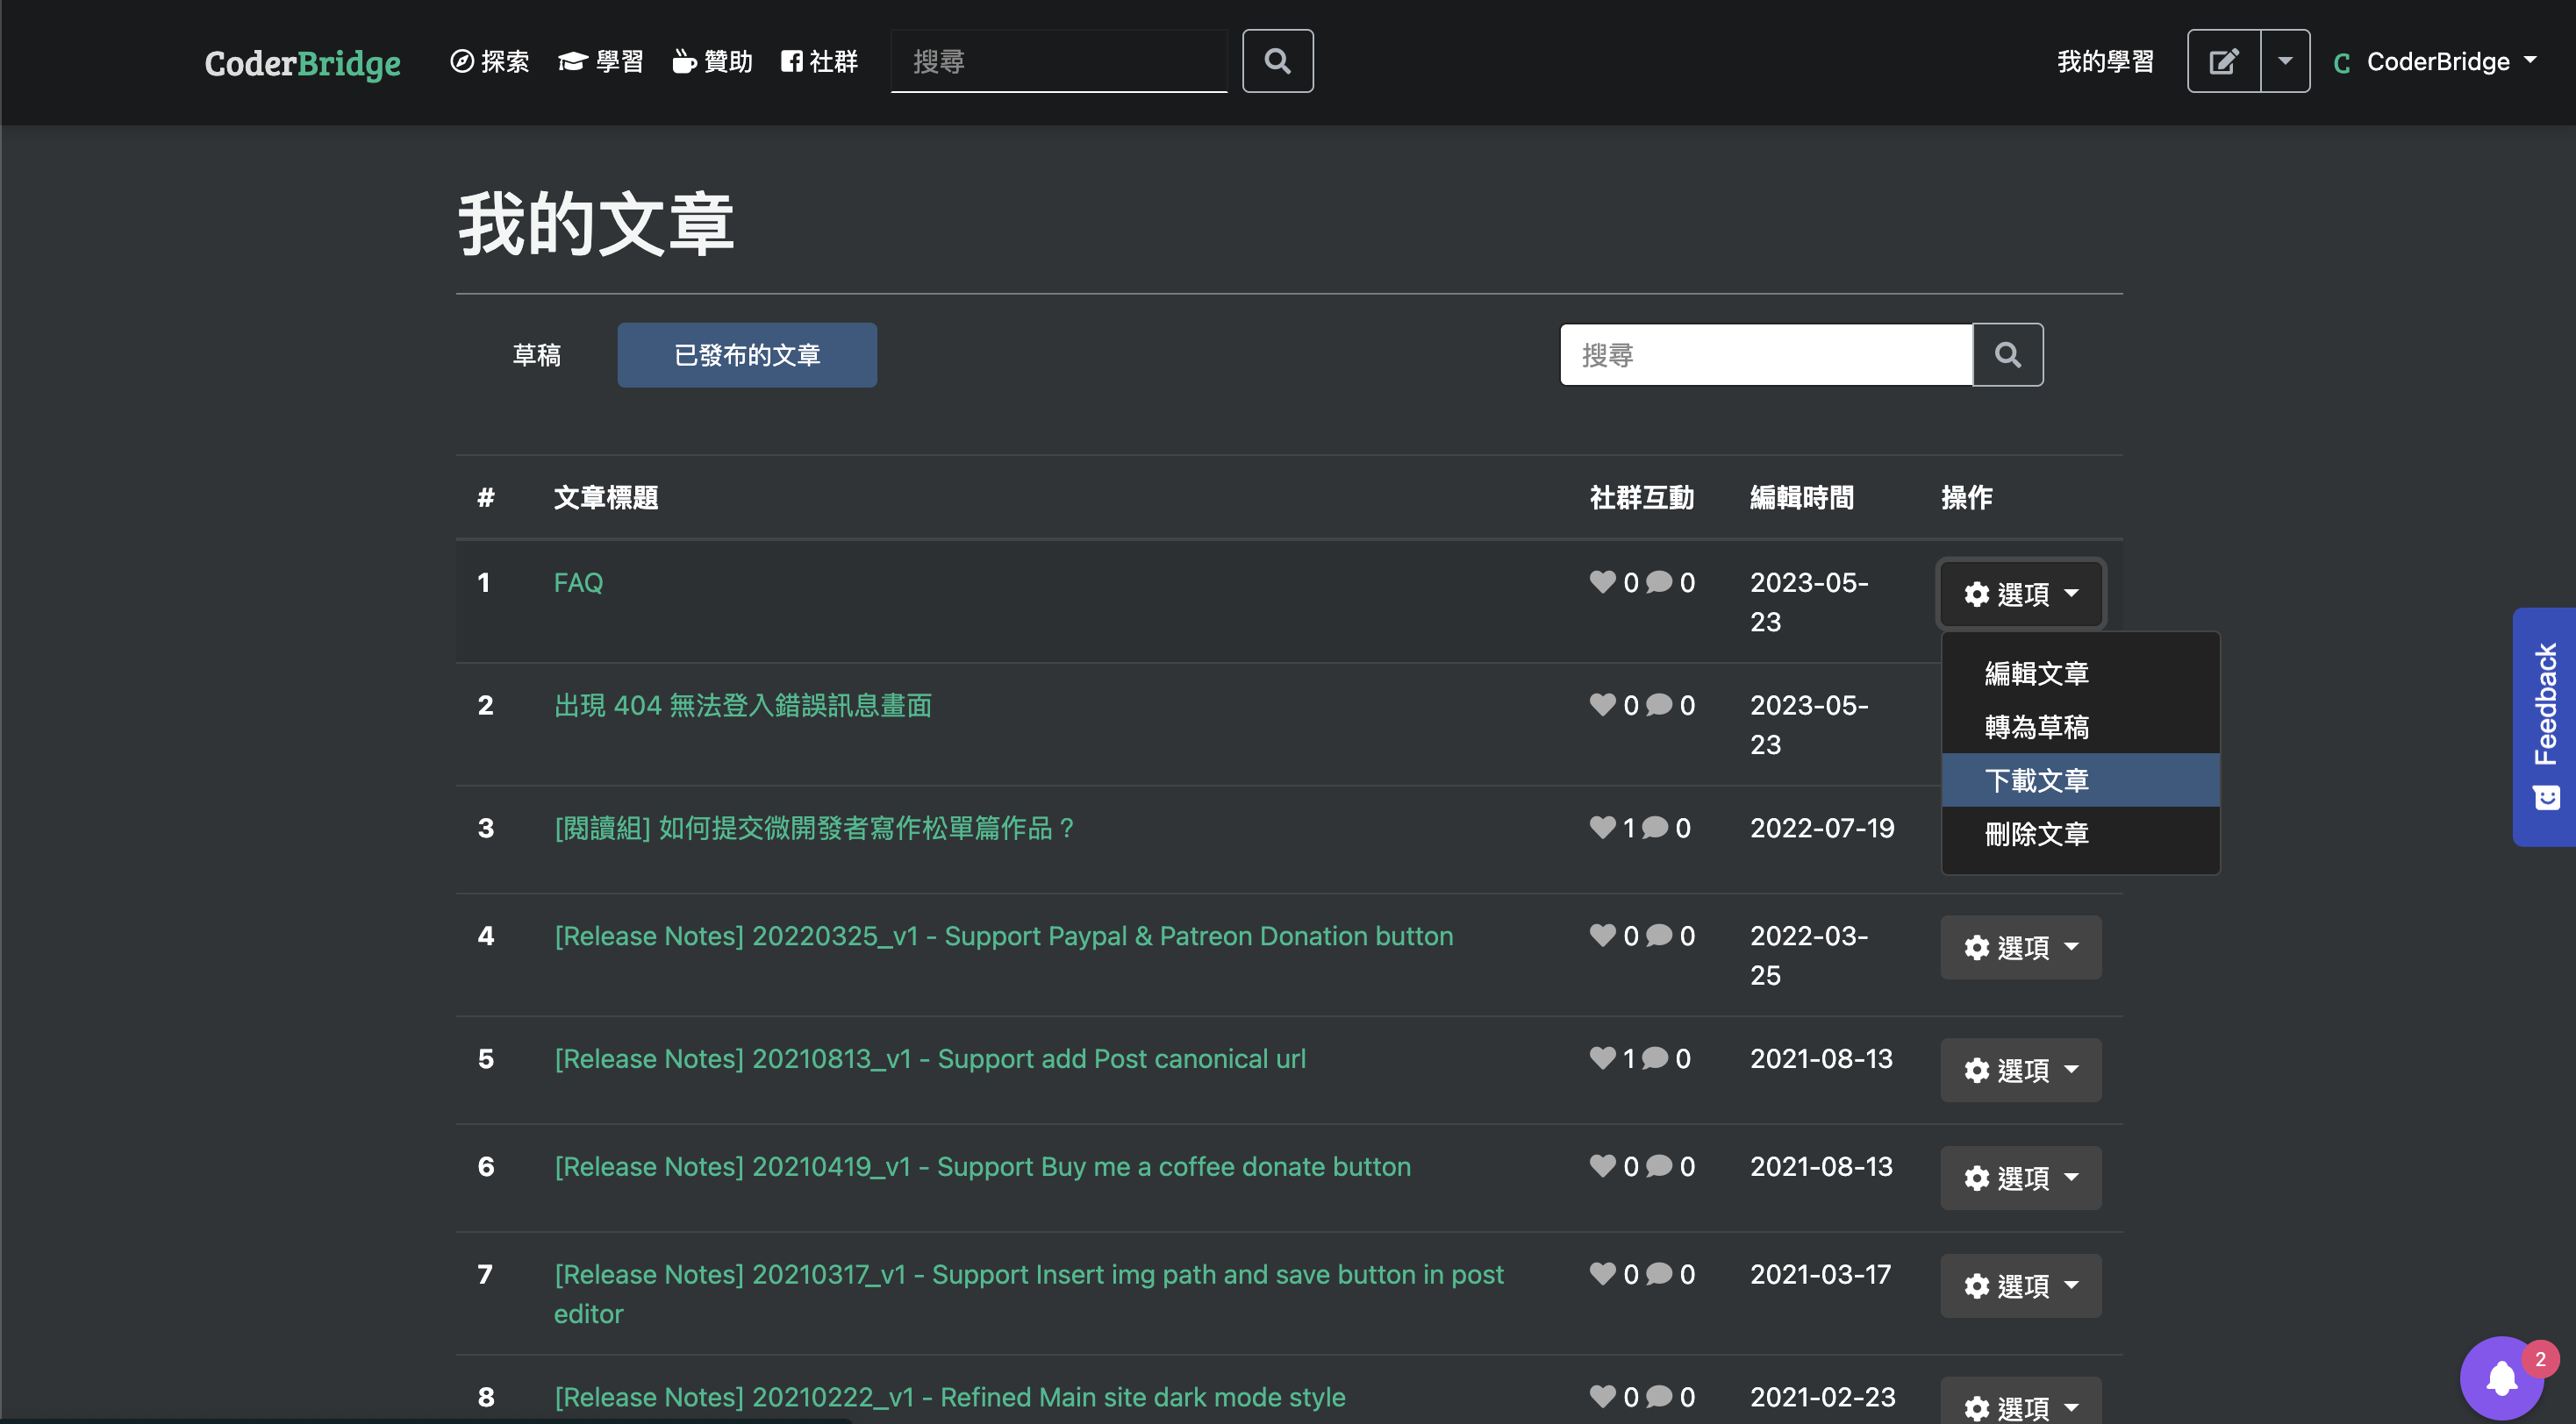Choose 下載文章 from the options menu

click(2036, 780)
